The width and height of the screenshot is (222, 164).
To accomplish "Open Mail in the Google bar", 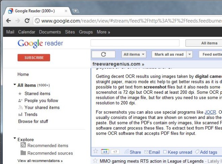I will point(10,32).
